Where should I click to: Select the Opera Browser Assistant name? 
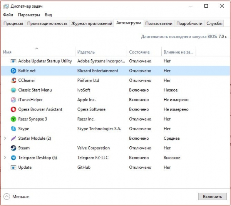coord(40,109)
